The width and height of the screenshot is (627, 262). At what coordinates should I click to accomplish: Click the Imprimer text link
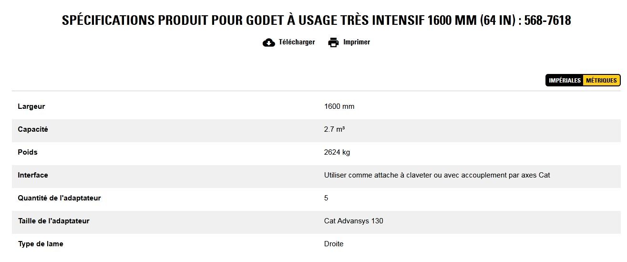point(356,42)
